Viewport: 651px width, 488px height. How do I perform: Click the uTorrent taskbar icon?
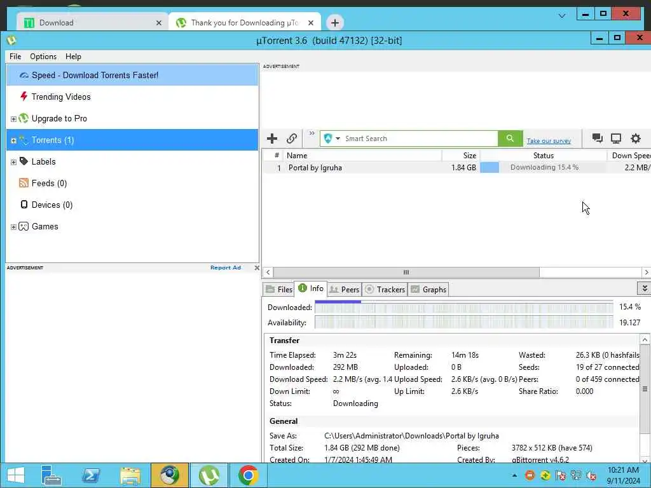coord(209,475)
